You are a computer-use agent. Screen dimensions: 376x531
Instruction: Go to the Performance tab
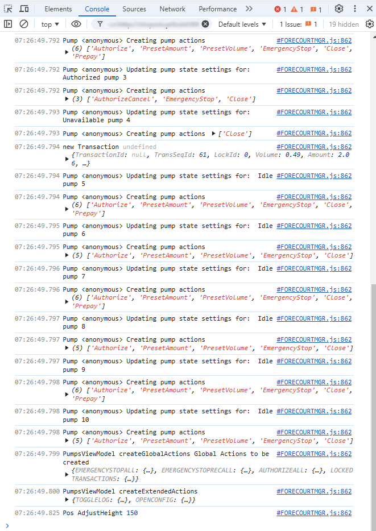coord(218,9)
